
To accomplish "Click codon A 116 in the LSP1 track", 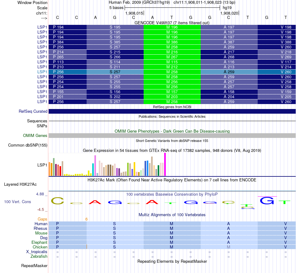I will (229, 62).
